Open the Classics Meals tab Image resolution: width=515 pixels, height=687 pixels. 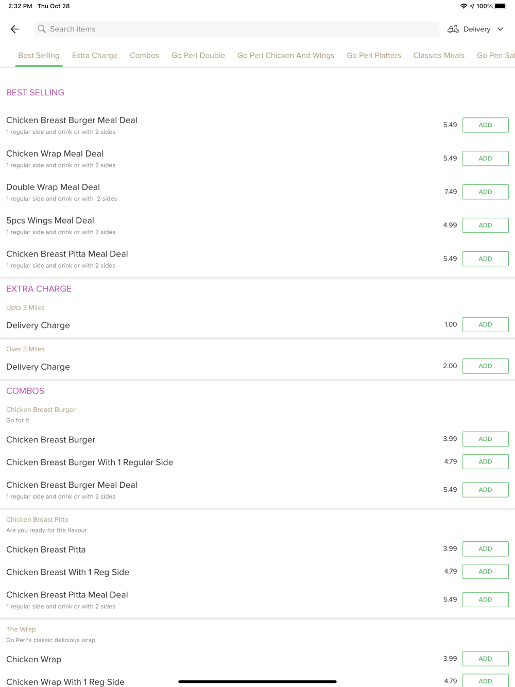pyautogui.click(x=439, y=56)
